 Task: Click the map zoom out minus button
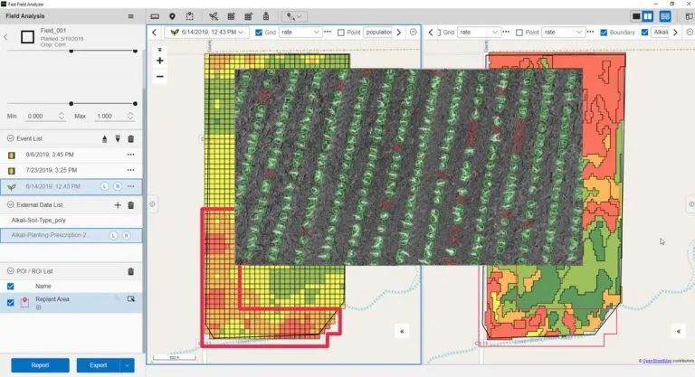coord(160,76)
